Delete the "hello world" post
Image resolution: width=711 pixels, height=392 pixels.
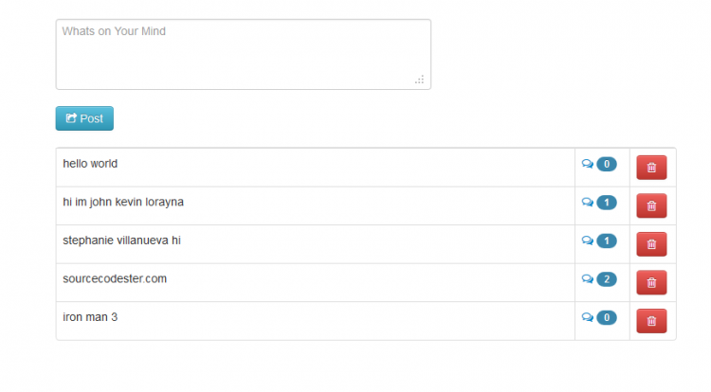tap(651, 168)
